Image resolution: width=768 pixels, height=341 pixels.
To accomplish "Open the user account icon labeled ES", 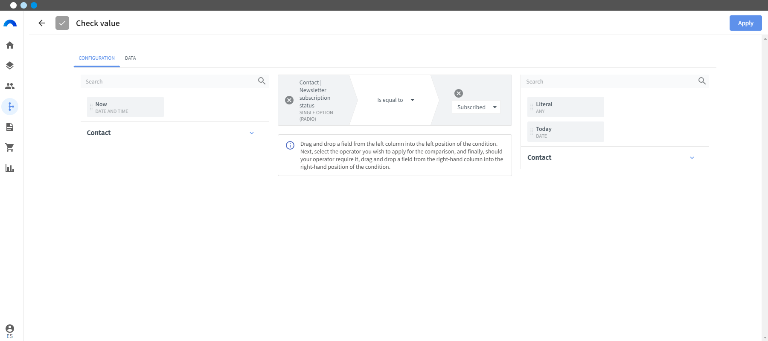I will pos(10,331).
